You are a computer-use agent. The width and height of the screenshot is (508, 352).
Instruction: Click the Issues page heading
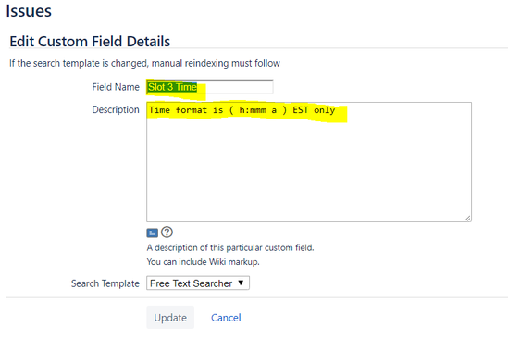pos(29,11)
